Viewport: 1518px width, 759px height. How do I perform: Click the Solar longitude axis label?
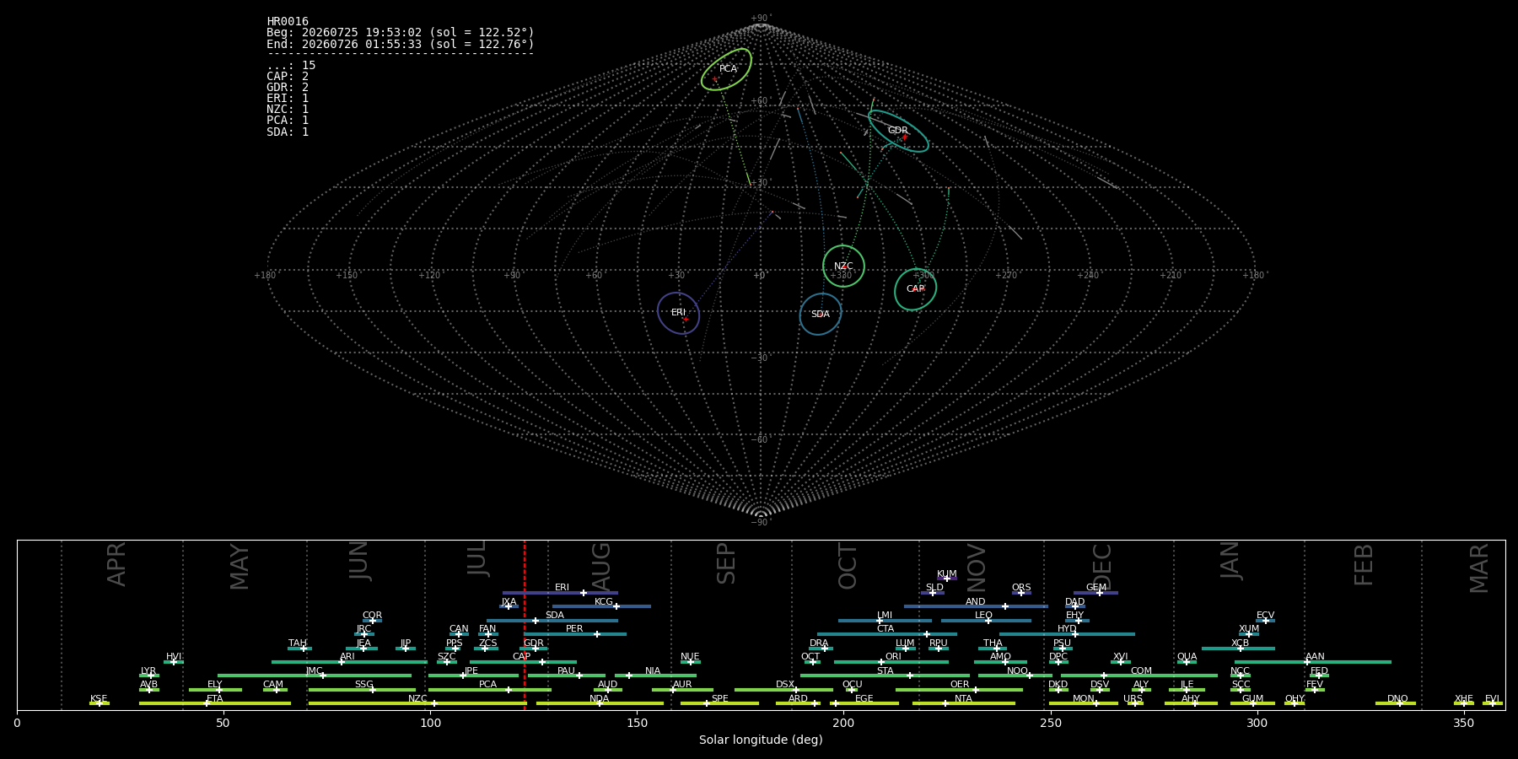pos(761,740)
